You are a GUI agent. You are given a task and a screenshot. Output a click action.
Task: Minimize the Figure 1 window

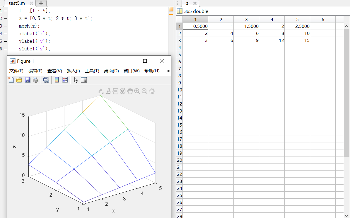click(x=128, y=61)
